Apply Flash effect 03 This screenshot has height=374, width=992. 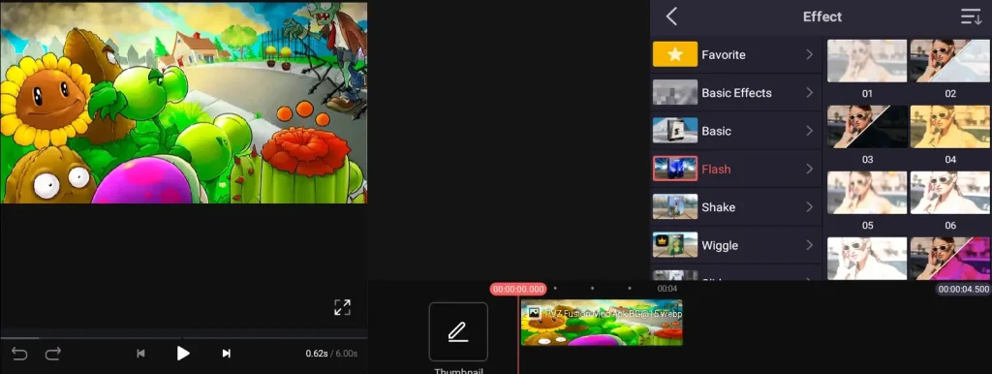click(867, 127)
